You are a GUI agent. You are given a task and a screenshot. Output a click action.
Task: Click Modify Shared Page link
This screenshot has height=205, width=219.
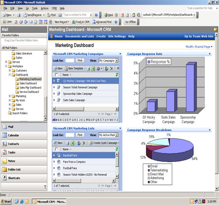199,47
